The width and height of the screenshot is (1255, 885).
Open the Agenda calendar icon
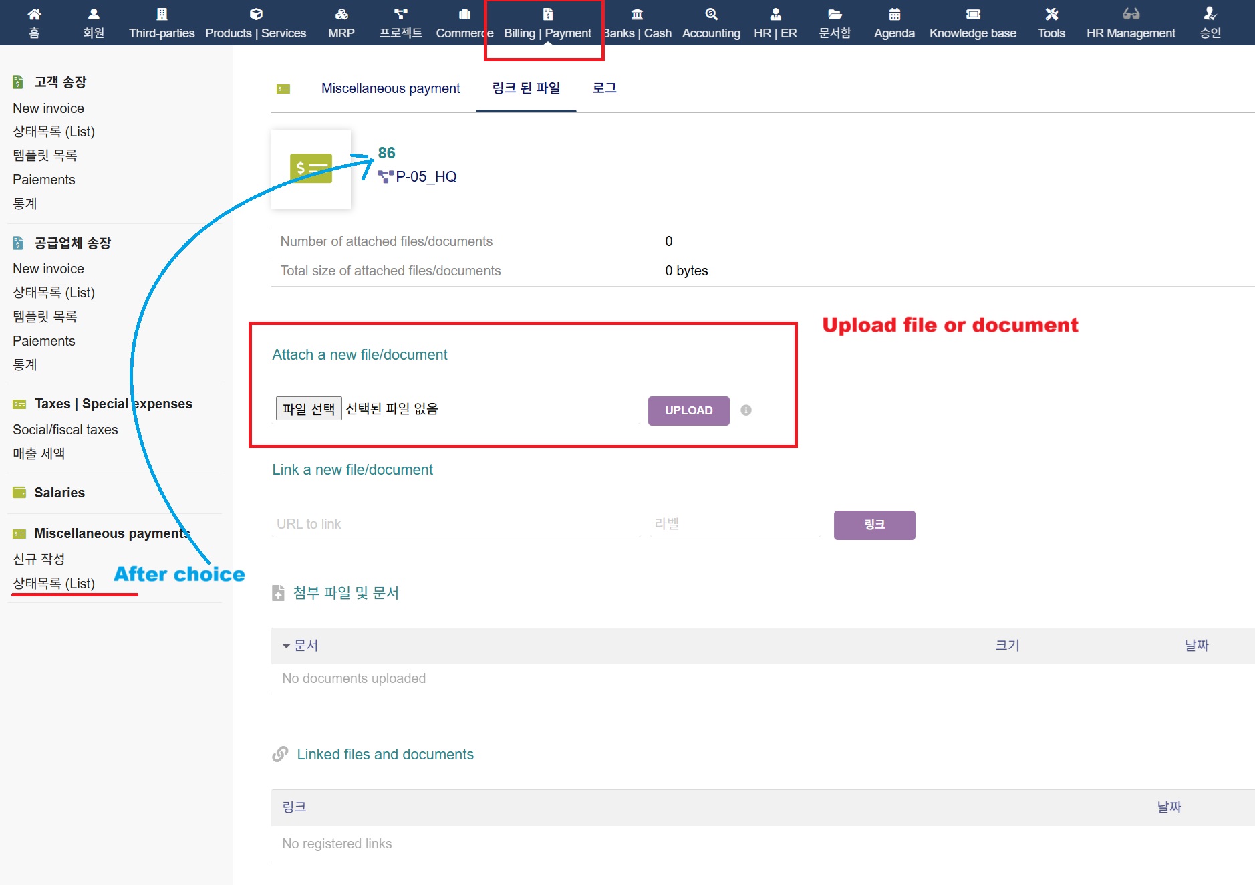tap(894, 15)
